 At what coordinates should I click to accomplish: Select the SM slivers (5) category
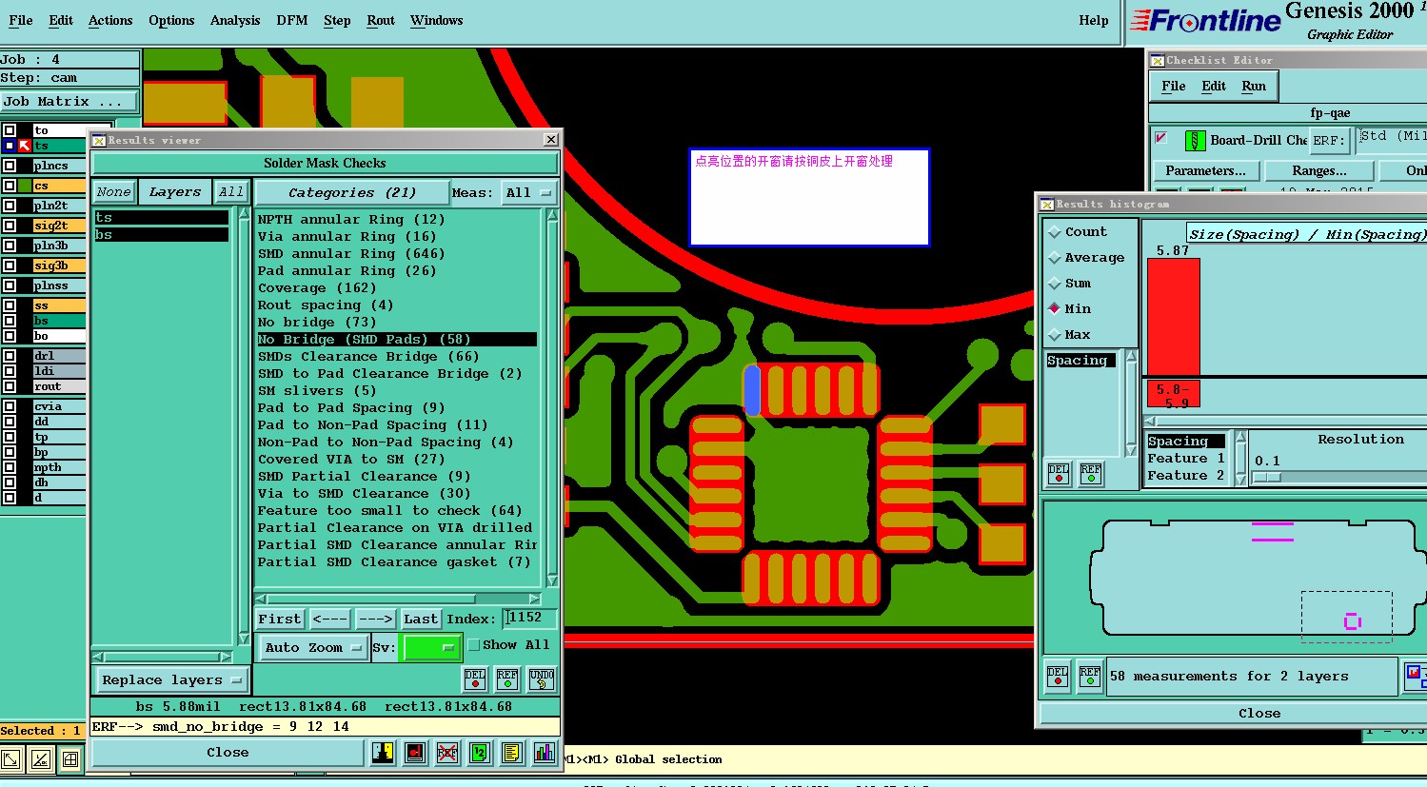317,390
